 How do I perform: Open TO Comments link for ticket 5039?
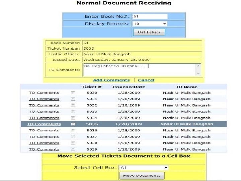pos(44,149)
